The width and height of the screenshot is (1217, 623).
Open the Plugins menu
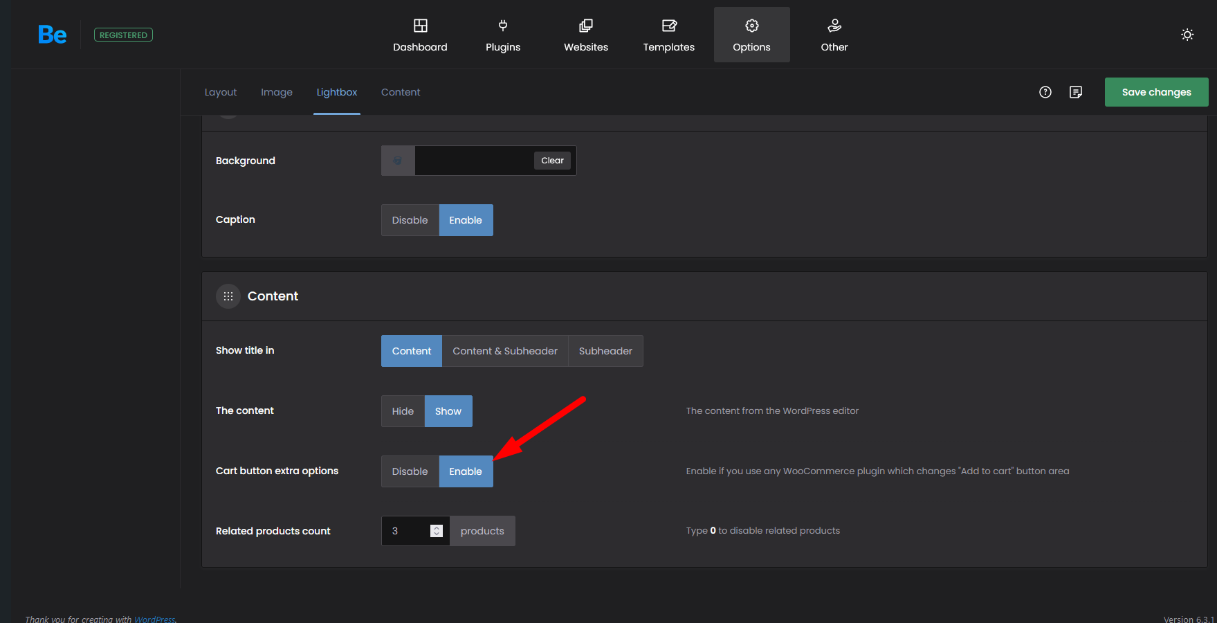point(503,35)
